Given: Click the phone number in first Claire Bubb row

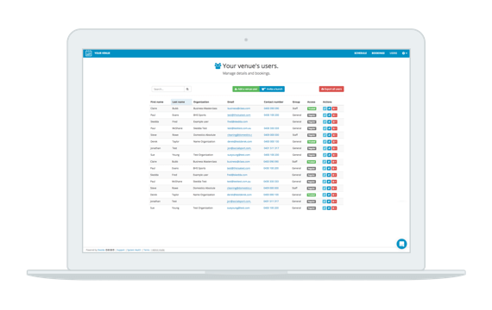Looking at the screenshot, I should pyautogui.click(x=271, y=108).
